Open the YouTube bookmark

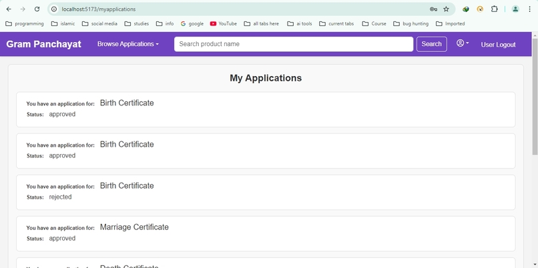coord(224,23)
